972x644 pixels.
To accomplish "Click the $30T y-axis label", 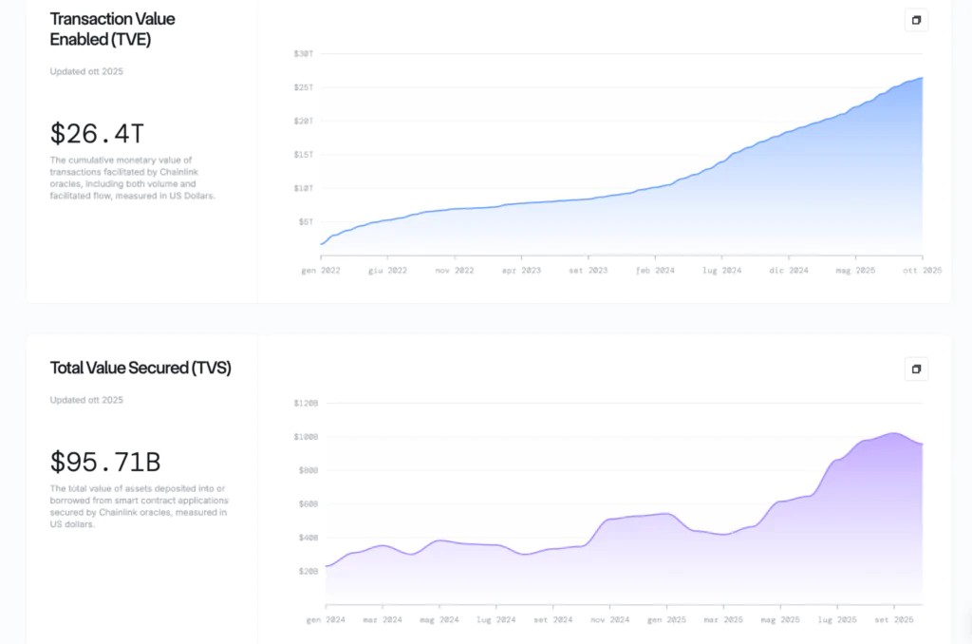I will [304, 54].
